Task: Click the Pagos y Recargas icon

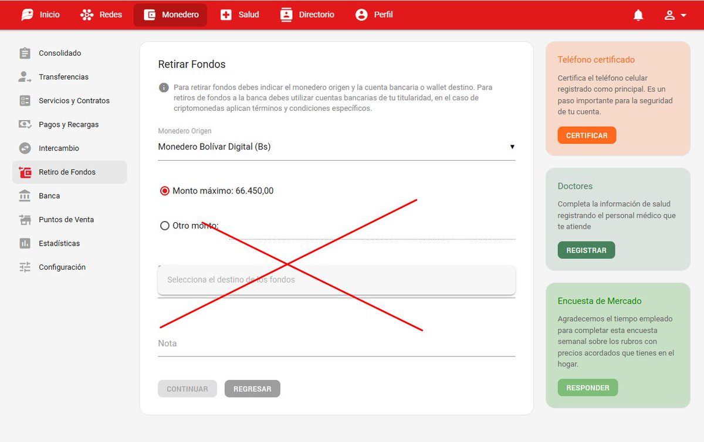Action: (x=25, y=124)
